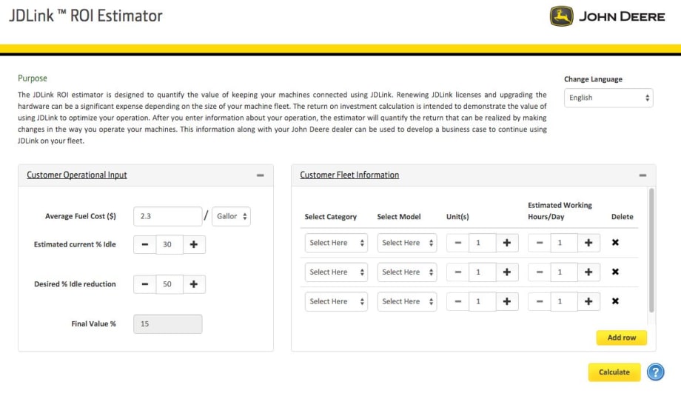
Task: Click the Units value field in third row
Action: click(483, 301)
